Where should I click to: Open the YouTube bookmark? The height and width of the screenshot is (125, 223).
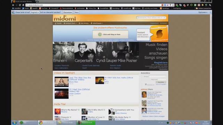[43, 8]
